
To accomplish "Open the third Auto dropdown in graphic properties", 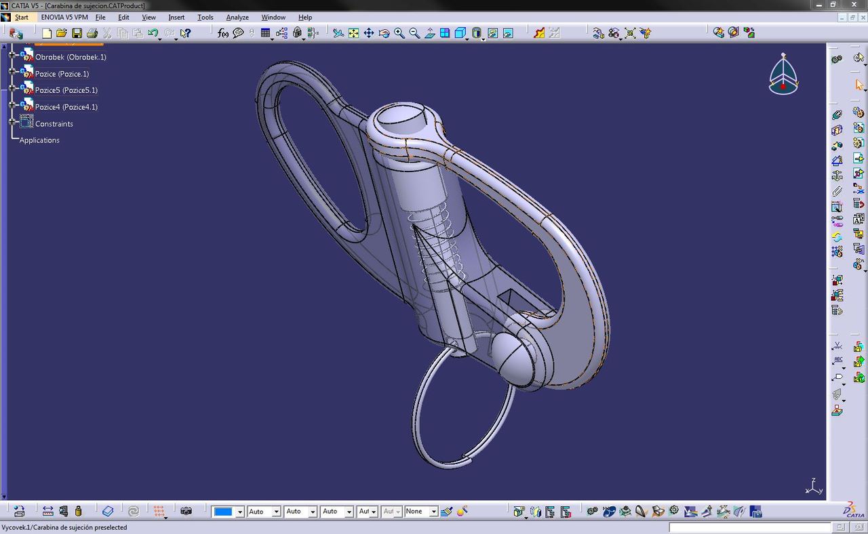I will pyautogui.click(x=349, y=512).
